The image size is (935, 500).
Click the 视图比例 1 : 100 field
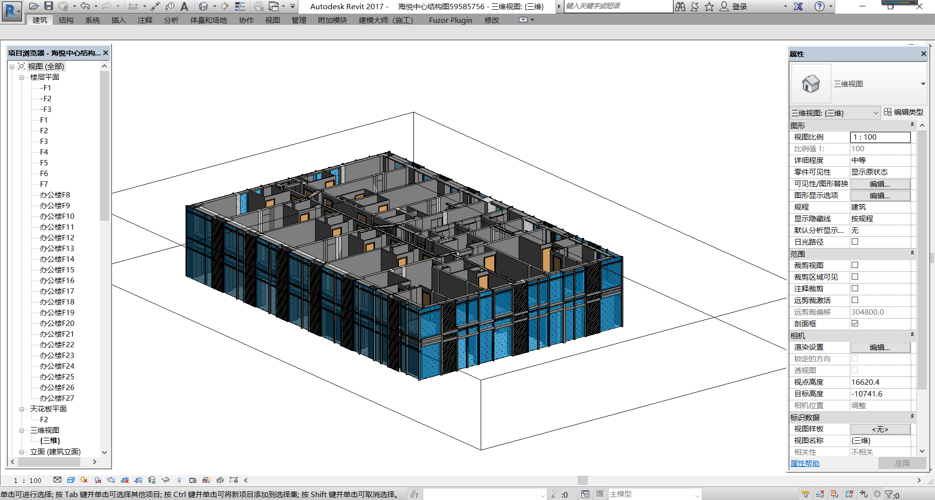(x=880, y=137)
